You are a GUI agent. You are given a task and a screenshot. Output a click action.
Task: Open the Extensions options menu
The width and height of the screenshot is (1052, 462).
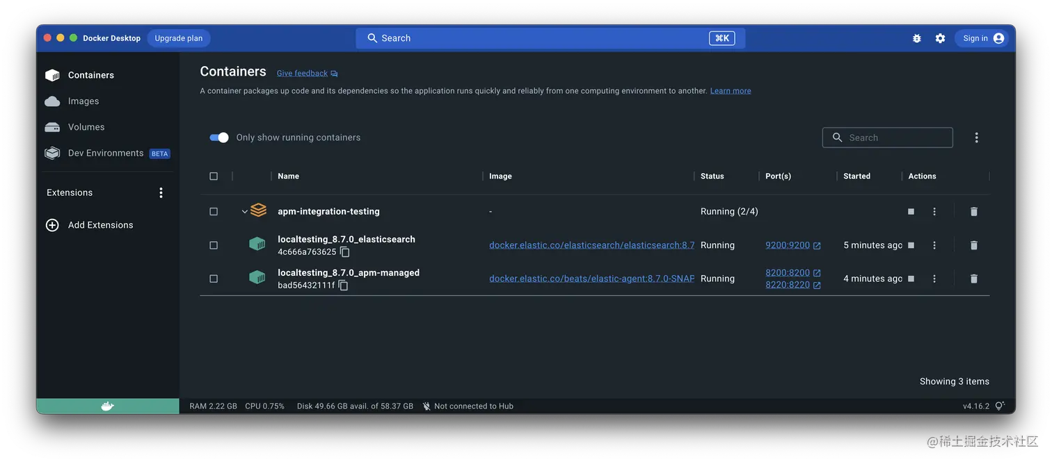(x=161, y=192)
